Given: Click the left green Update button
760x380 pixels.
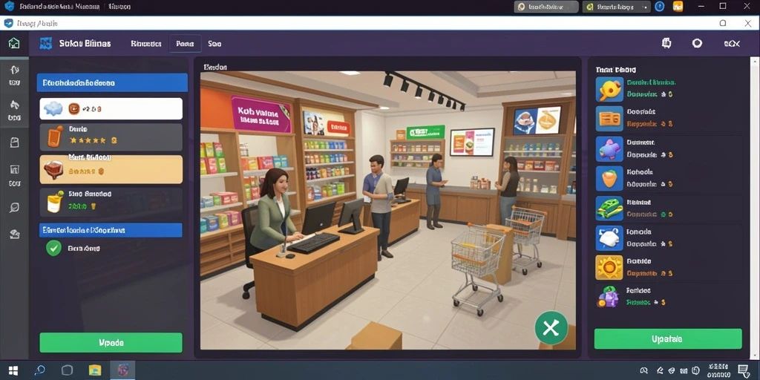Looking at the screenshot, I should (x=111, y=342).
